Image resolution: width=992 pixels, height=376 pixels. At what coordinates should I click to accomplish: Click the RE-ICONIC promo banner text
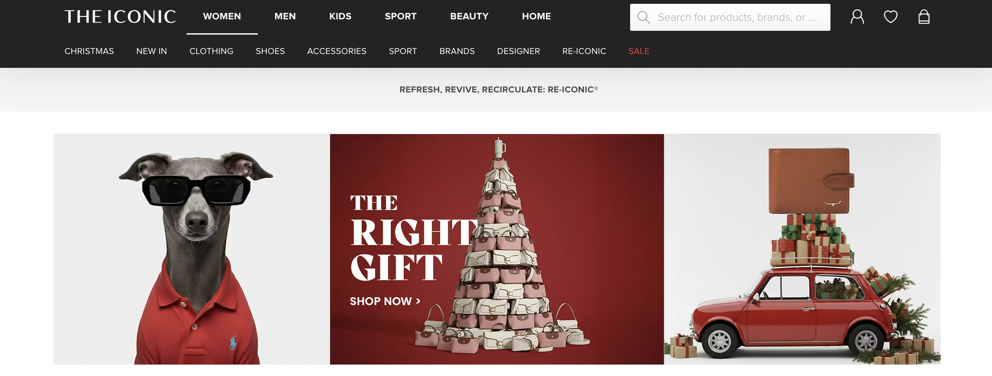pyautogui.click(x=499, y=90)
